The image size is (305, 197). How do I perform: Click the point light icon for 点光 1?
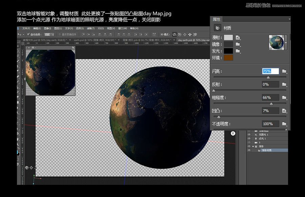point(256,139)
